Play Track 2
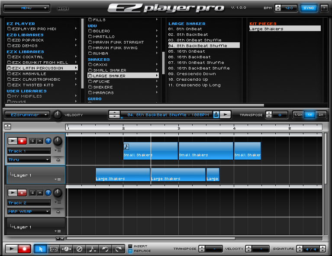 13,193
